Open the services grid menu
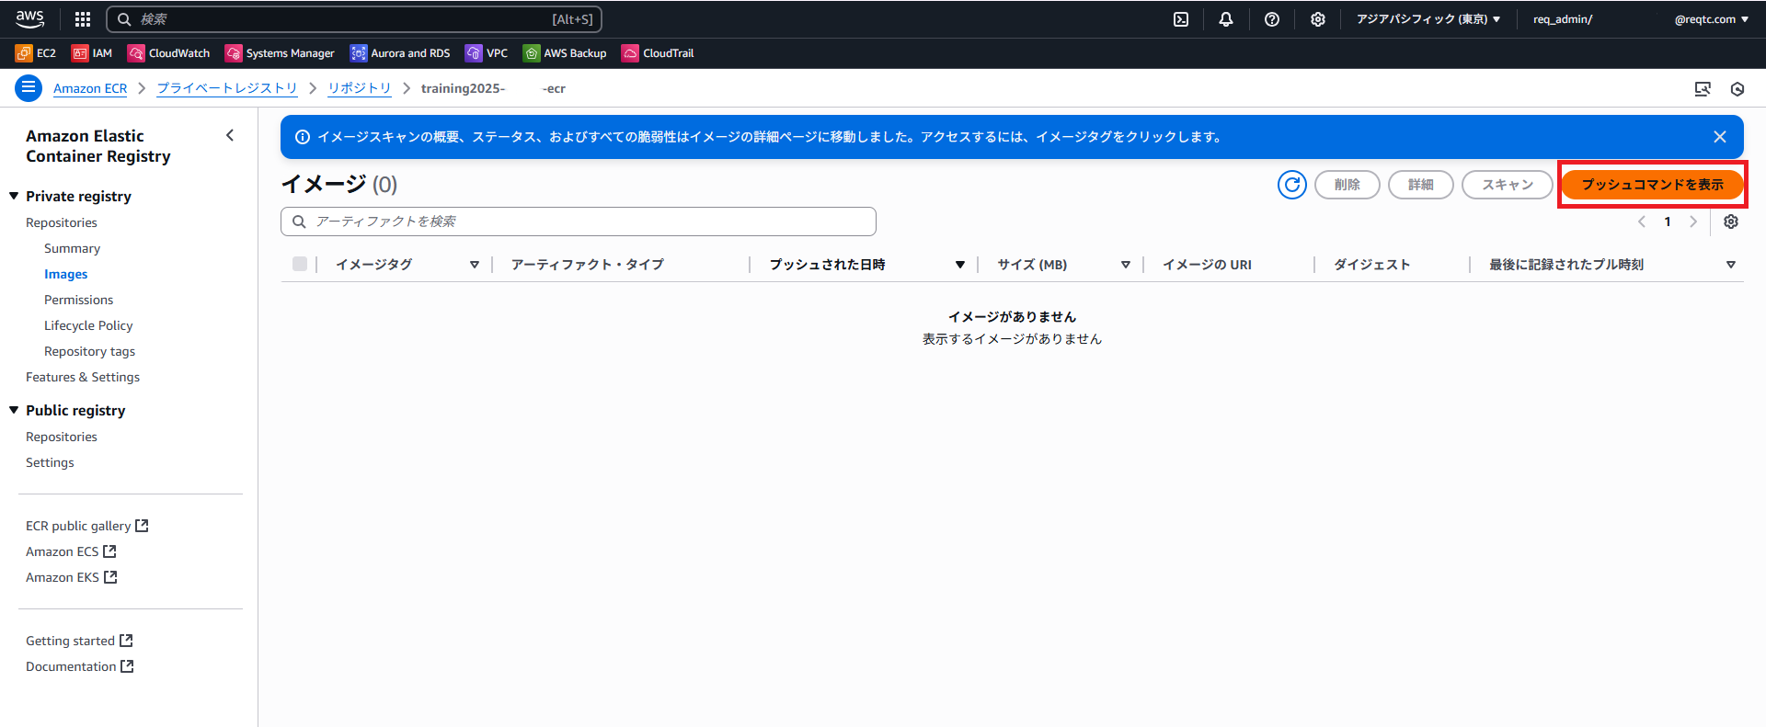The image size is (1766, 727). click(83, 19)
